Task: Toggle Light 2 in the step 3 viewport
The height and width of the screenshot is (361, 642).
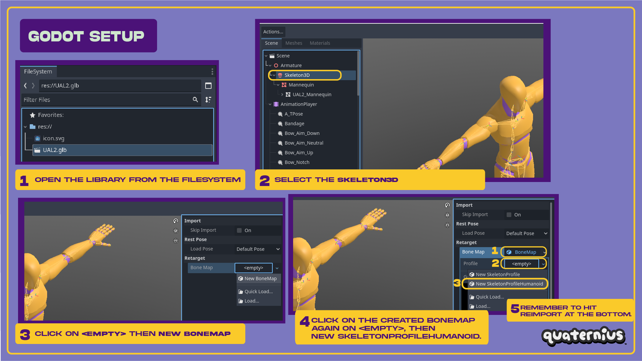Action: coord(176,241)
